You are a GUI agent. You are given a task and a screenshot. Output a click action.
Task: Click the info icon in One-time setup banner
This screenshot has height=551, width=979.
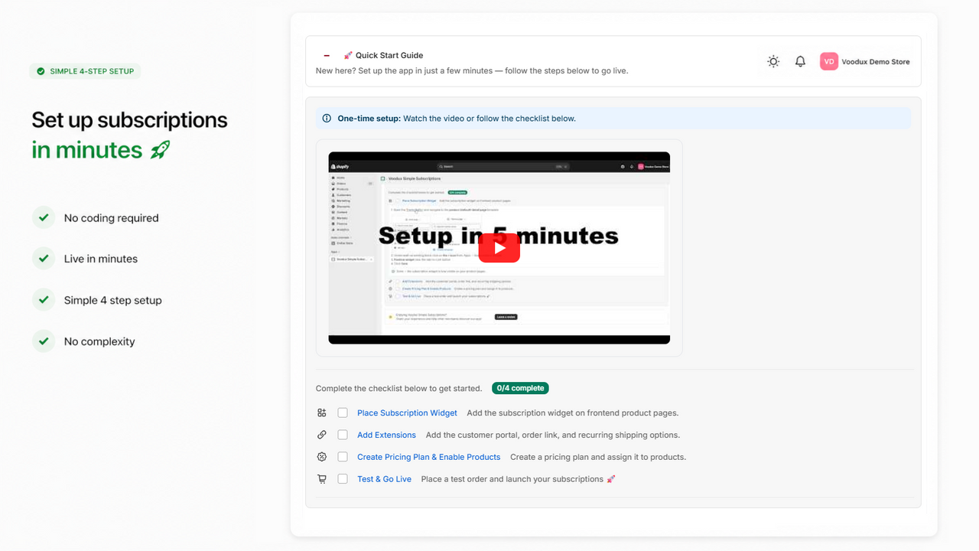coord(327,119)
